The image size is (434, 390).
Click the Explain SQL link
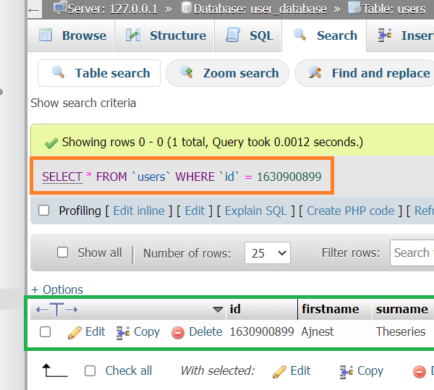(256, 211)
